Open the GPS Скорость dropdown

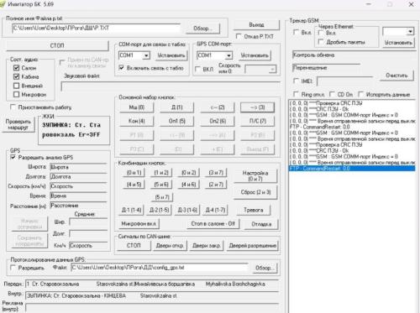pos(272,69)
